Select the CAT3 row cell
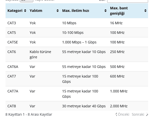The width and height of the screenshot is (162, 124). 12,23
